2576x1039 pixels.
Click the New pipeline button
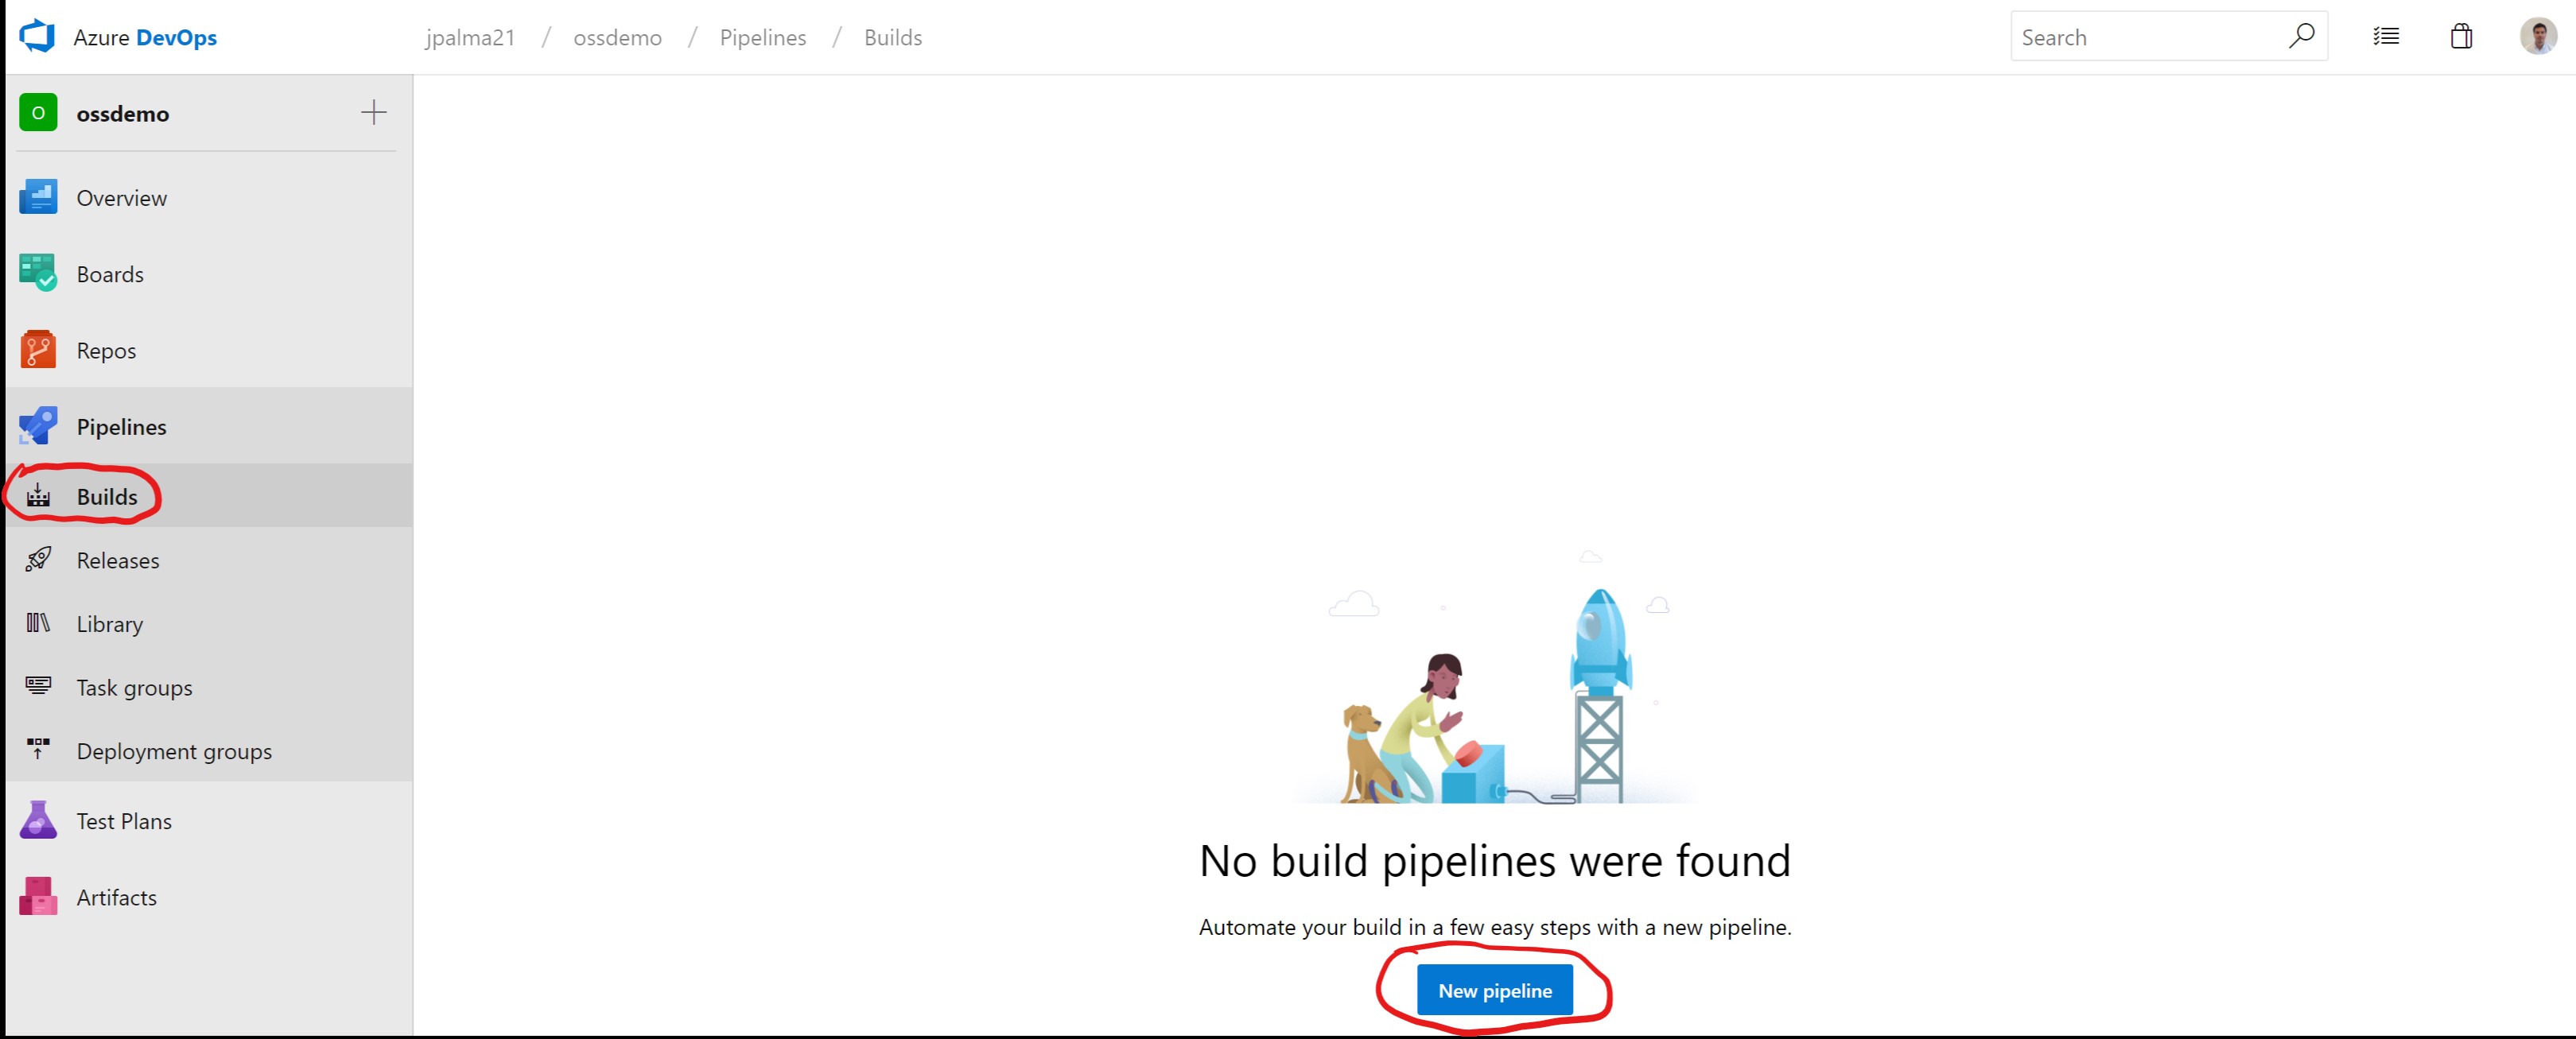coord(1494,990)
